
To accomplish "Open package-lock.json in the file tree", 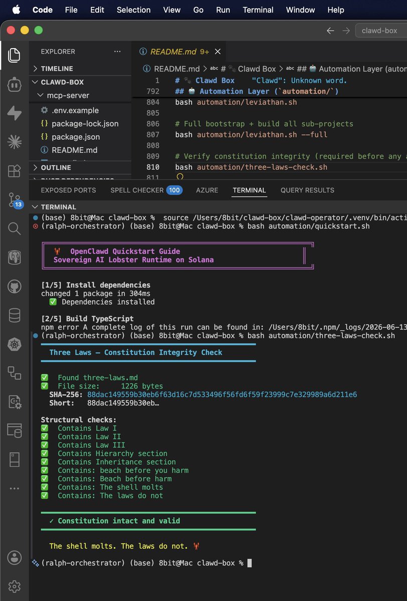I will 85,123.
